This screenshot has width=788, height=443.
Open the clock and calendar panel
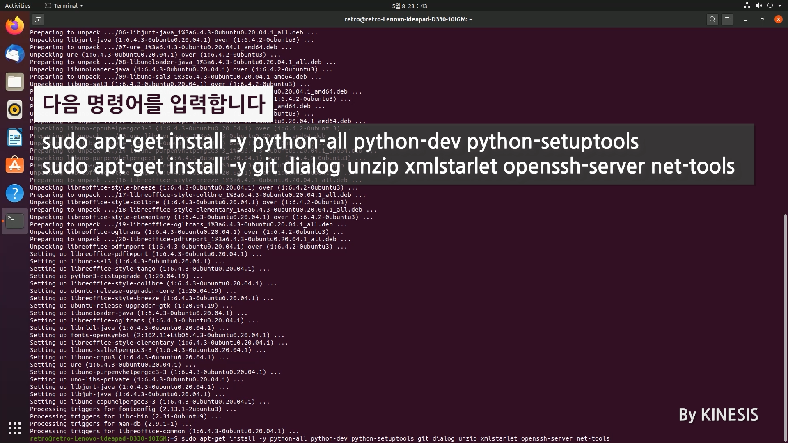tap(409, 6)
